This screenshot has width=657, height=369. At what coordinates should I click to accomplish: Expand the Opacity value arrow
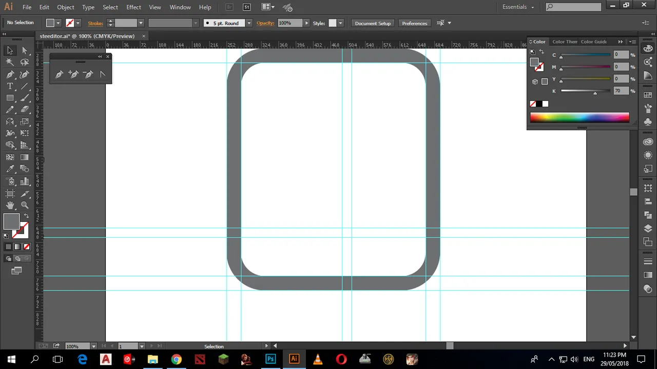[306, 23]
